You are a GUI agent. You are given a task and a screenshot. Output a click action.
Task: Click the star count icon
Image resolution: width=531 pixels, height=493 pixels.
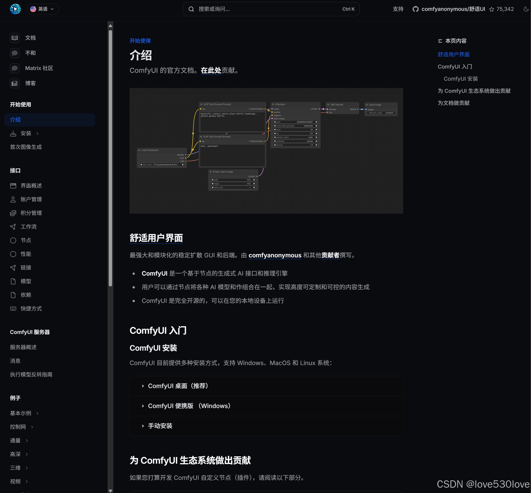click(x=492, y=9)
